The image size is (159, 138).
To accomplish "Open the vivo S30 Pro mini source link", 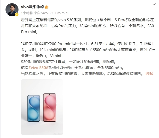I will pyautogui.click(x=55, y=13).
